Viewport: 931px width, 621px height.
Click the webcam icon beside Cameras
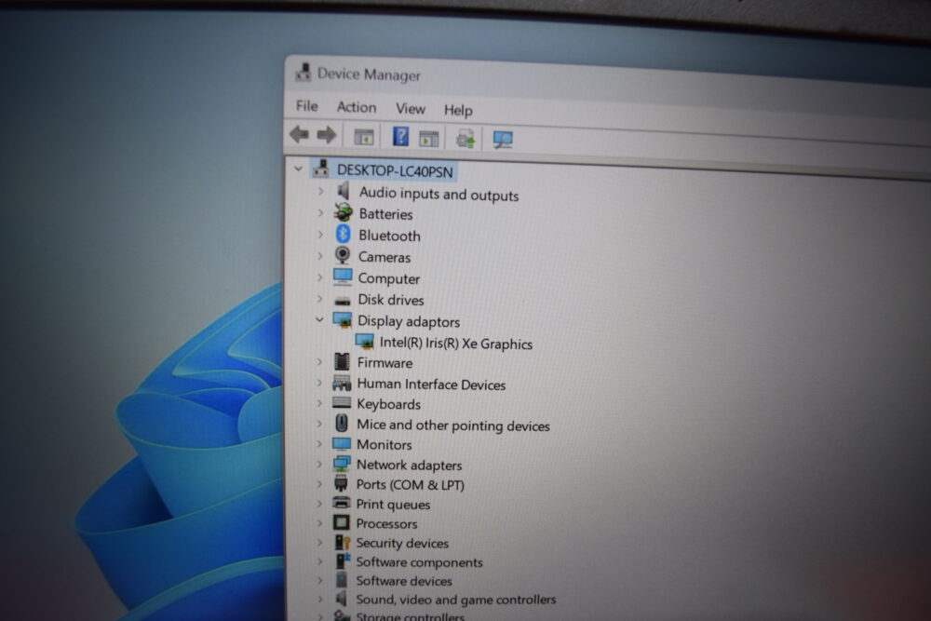pyautogui.click(x=342, y=255)
